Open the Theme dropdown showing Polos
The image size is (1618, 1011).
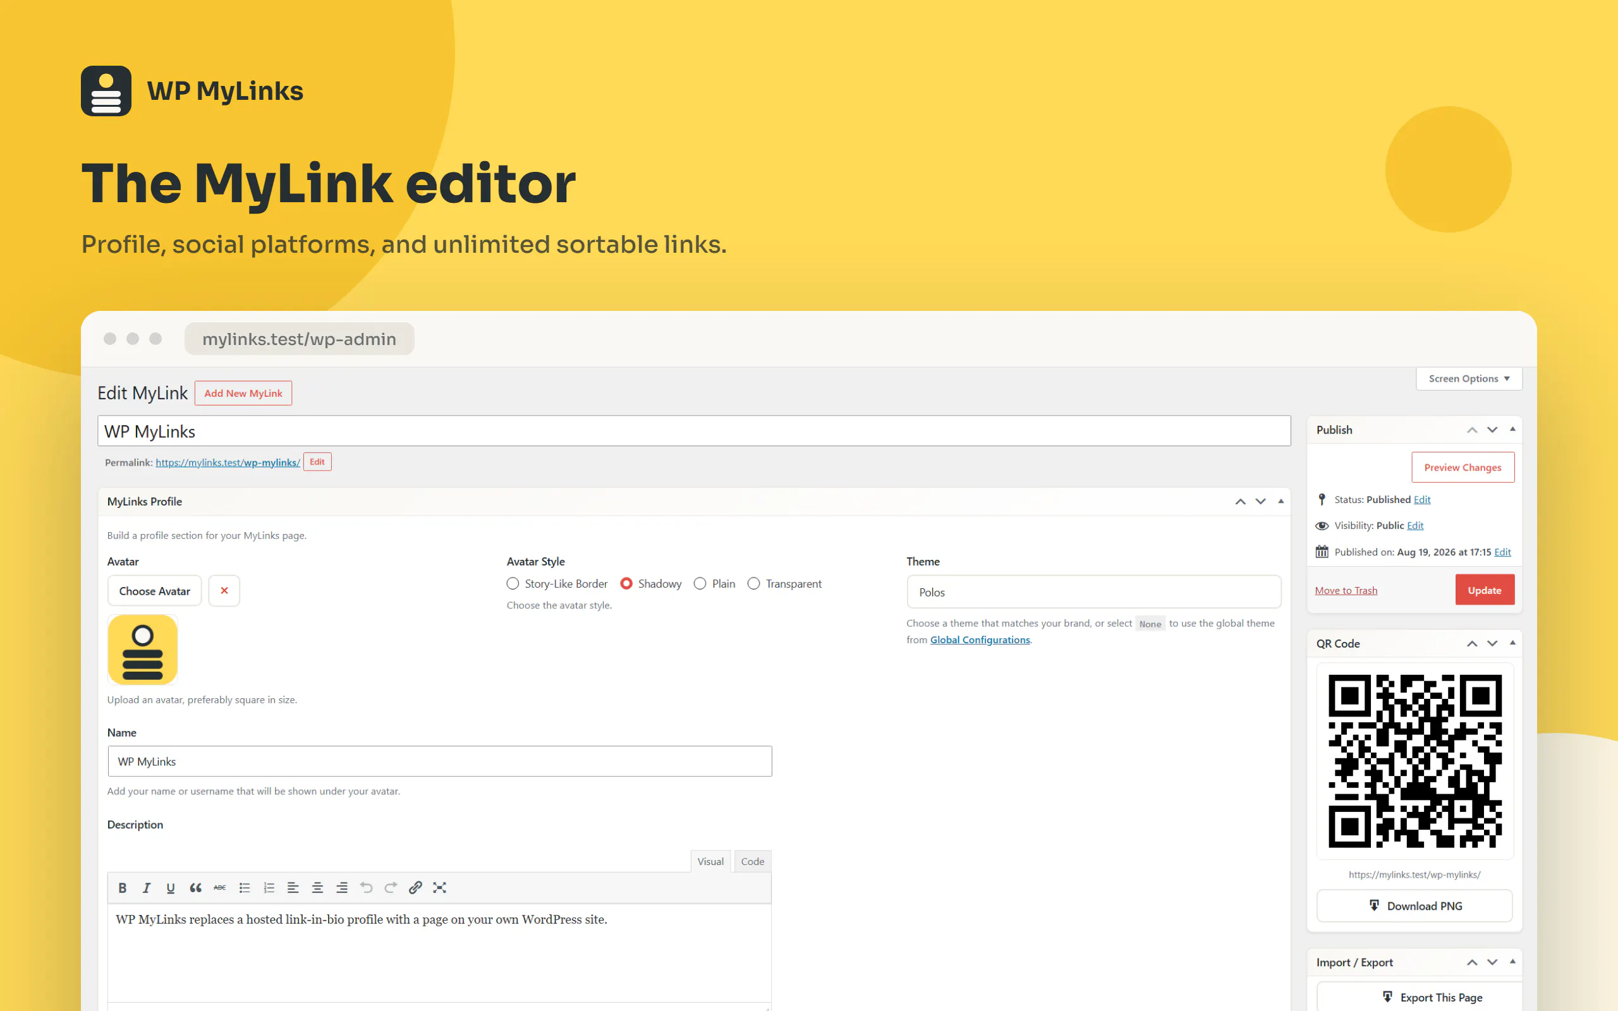coord(1094,592)
